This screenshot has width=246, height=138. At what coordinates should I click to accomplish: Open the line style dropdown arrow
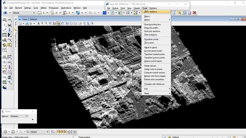[x=60, y=13]
